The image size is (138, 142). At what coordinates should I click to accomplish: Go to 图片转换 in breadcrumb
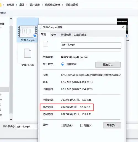[x=34, y=5]
